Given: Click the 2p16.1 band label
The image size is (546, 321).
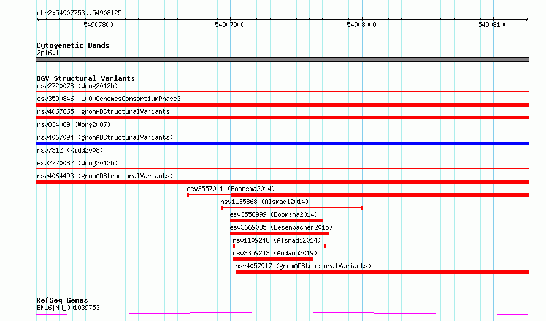Looking at the screenshot, I should 48,53.
